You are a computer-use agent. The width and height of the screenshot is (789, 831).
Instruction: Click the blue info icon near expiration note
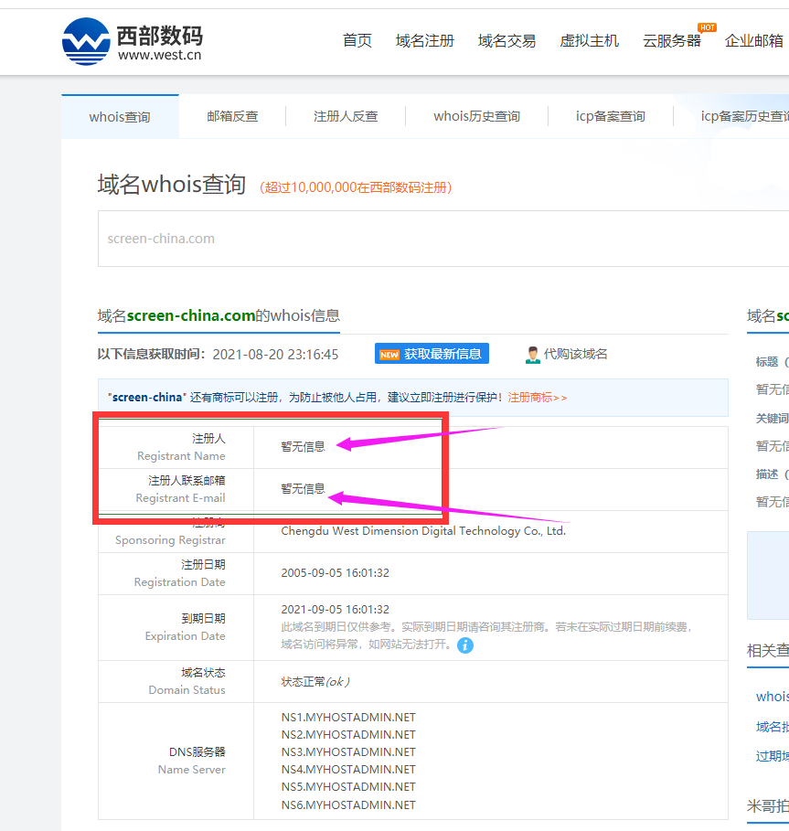465,645
